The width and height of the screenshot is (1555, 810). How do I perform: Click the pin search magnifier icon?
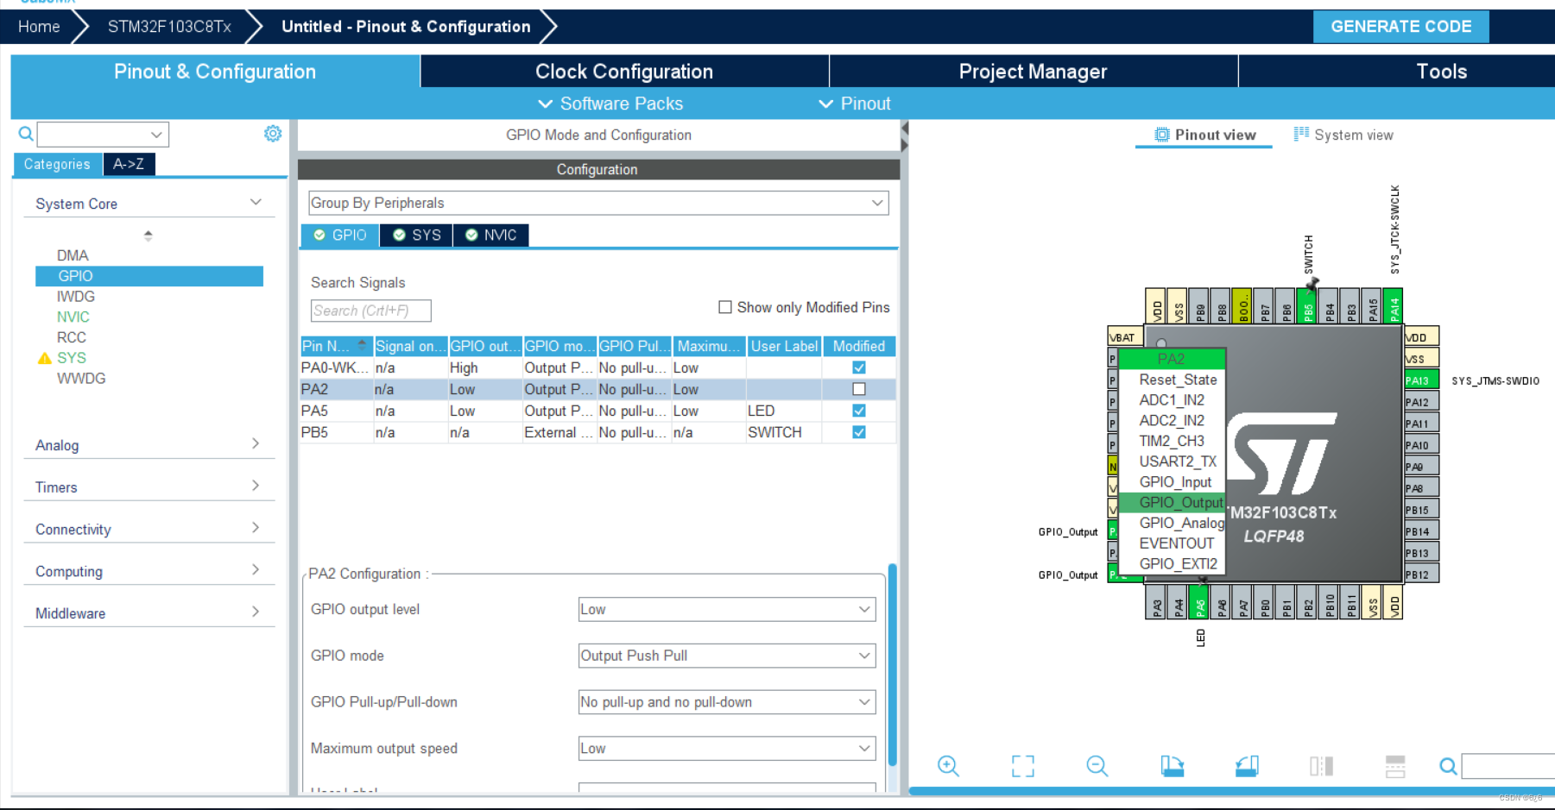coord(1448,766)
